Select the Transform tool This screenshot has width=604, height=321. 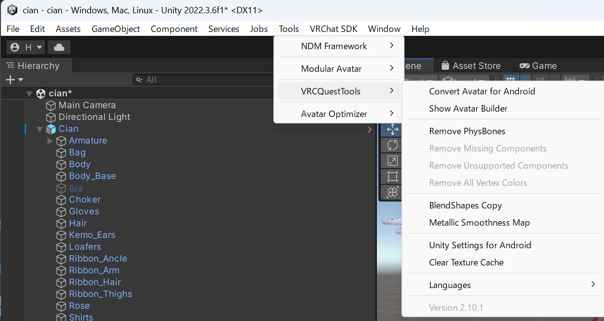click(x=391, y=192)
